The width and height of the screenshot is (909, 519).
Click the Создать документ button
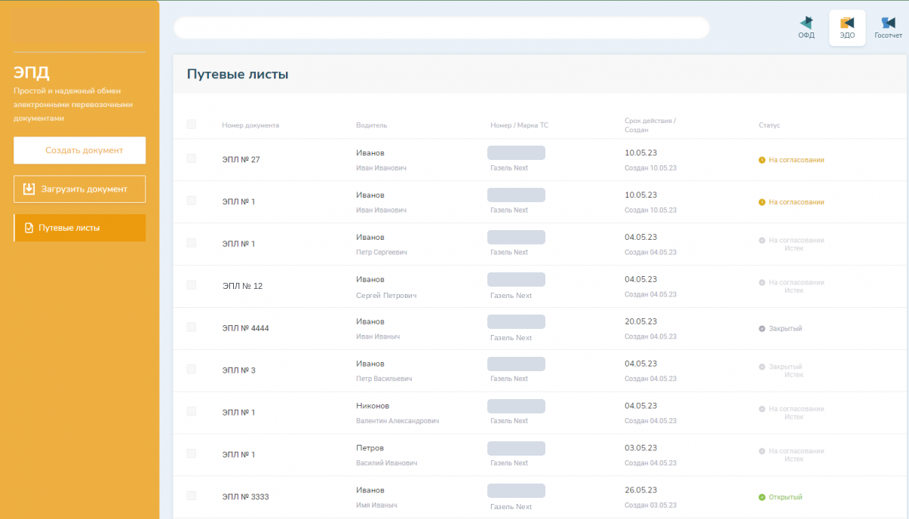coord(80,150)
